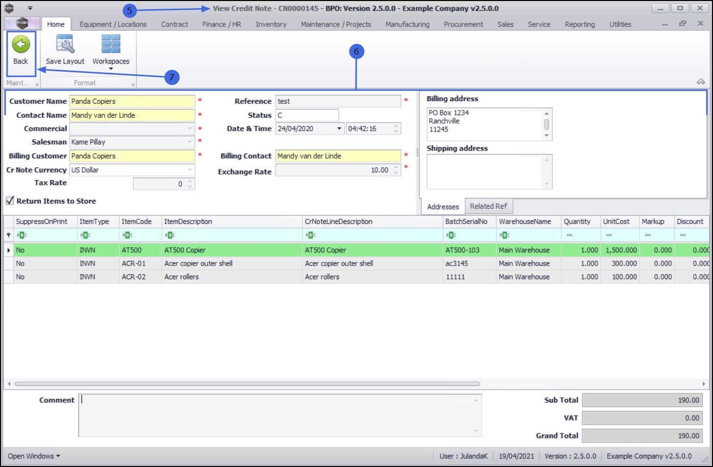Switch to the Related Ref tab
This screenshot has height=467, width=713.
[x=489, y=206]
